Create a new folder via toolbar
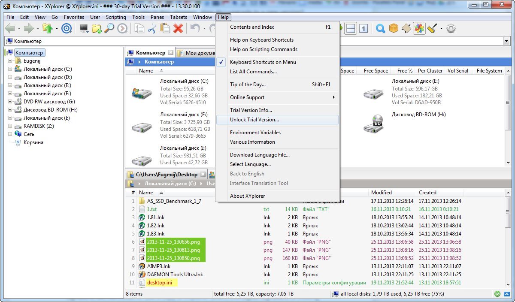The image size is (515, 302). [x=97, y=29]
